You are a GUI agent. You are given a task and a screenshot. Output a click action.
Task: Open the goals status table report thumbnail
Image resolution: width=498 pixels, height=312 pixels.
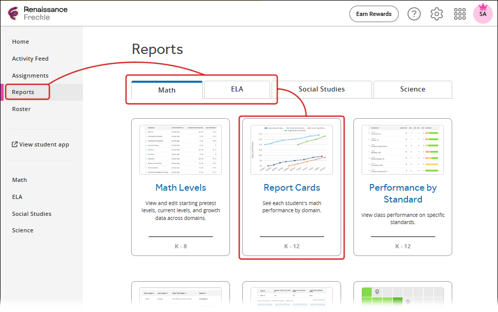[181, 297]
